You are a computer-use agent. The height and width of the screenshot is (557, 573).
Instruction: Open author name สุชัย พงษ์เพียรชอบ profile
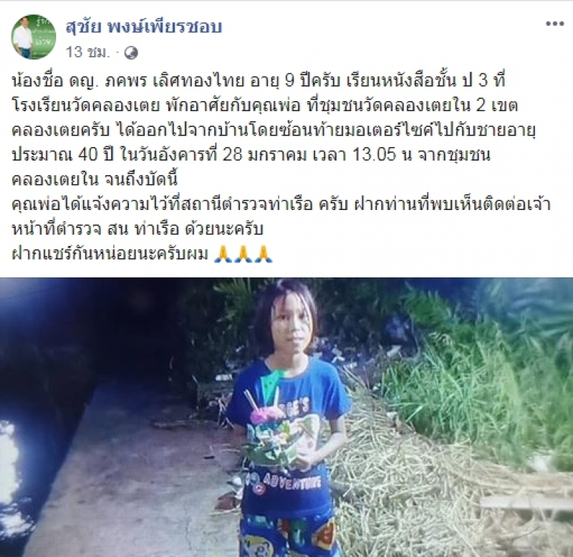tap(144, 27)
